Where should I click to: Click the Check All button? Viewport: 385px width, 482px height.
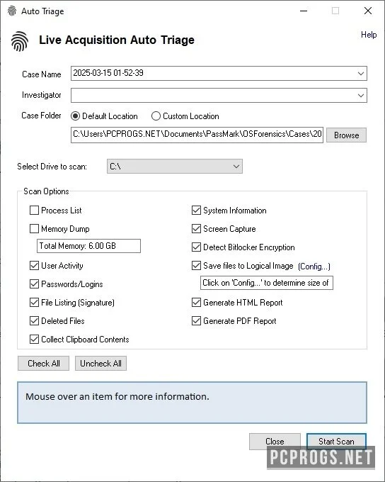[43, 364]
